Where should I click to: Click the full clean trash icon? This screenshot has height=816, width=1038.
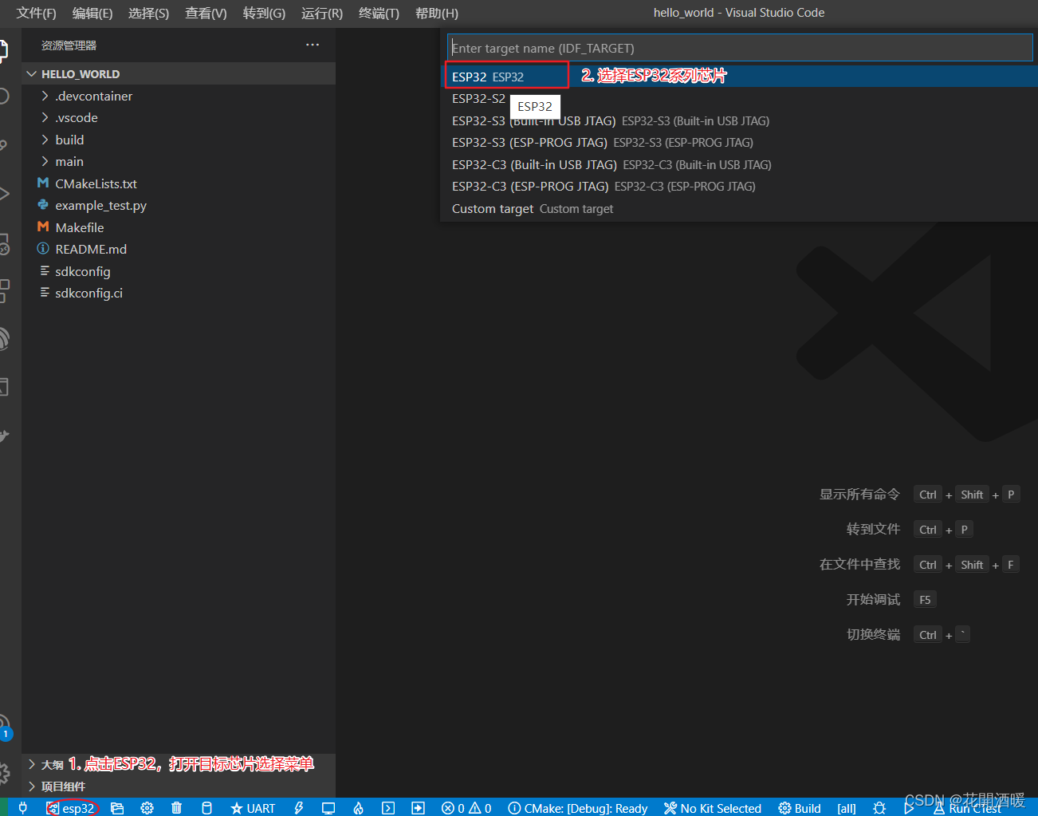click(176, 808)
